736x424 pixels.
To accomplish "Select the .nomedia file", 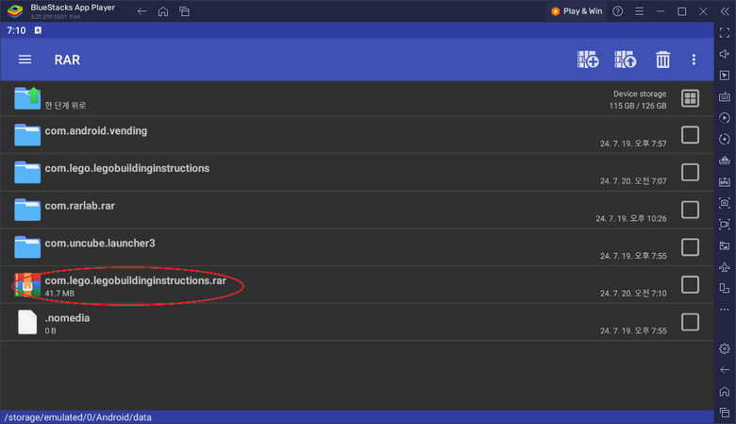I will [357, 323].
